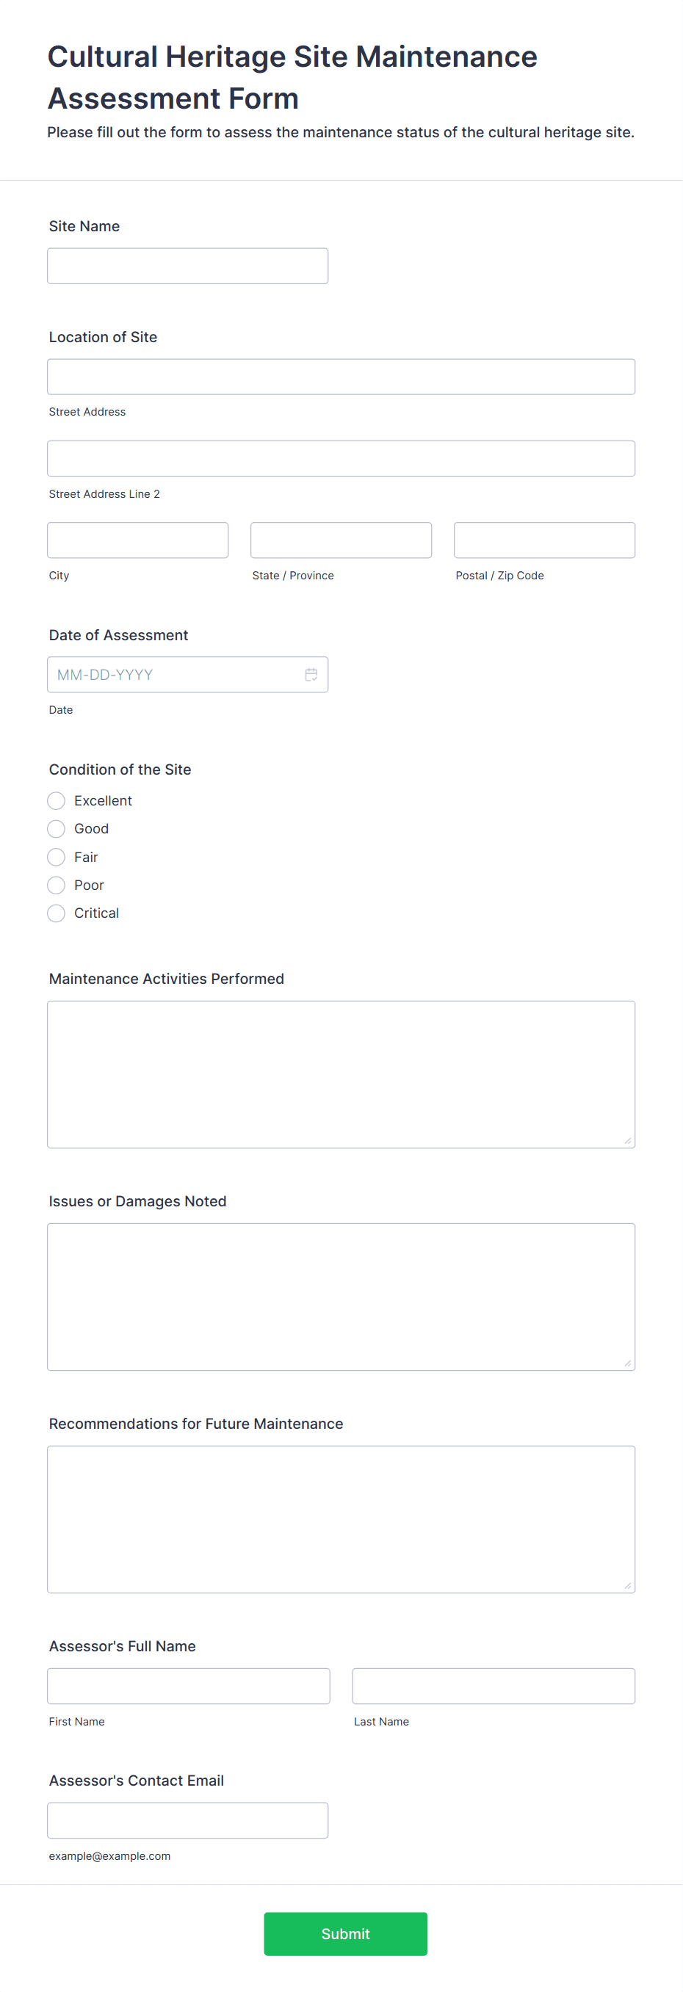Click the Street Address Line 2 field

tap(341, 459)
